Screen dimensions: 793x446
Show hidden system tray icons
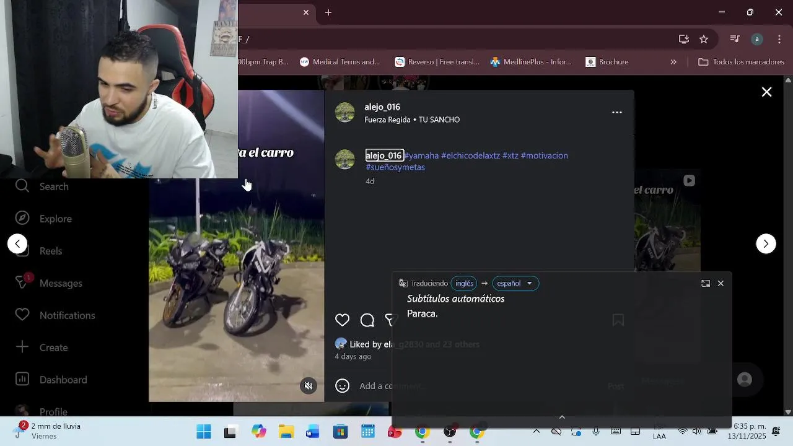(x=537, y=431)
